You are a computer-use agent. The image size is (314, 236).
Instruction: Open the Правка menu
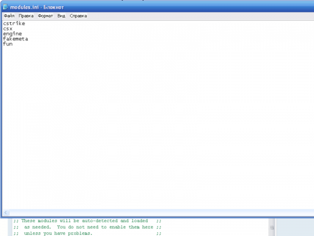(26, 16)
